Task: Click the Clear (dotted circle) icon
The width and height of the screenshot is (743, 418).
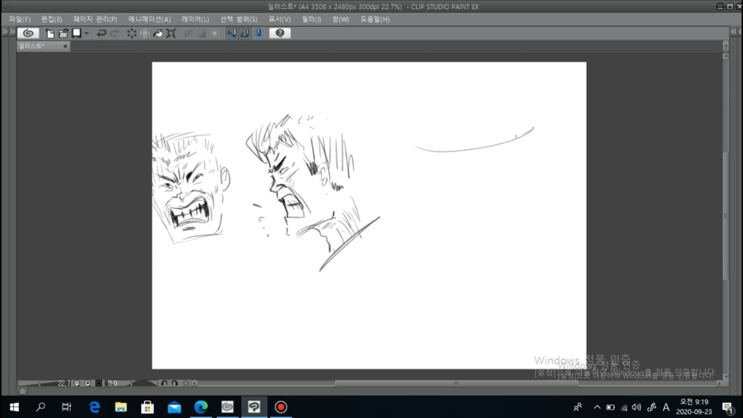Action: tap(132, 33)
